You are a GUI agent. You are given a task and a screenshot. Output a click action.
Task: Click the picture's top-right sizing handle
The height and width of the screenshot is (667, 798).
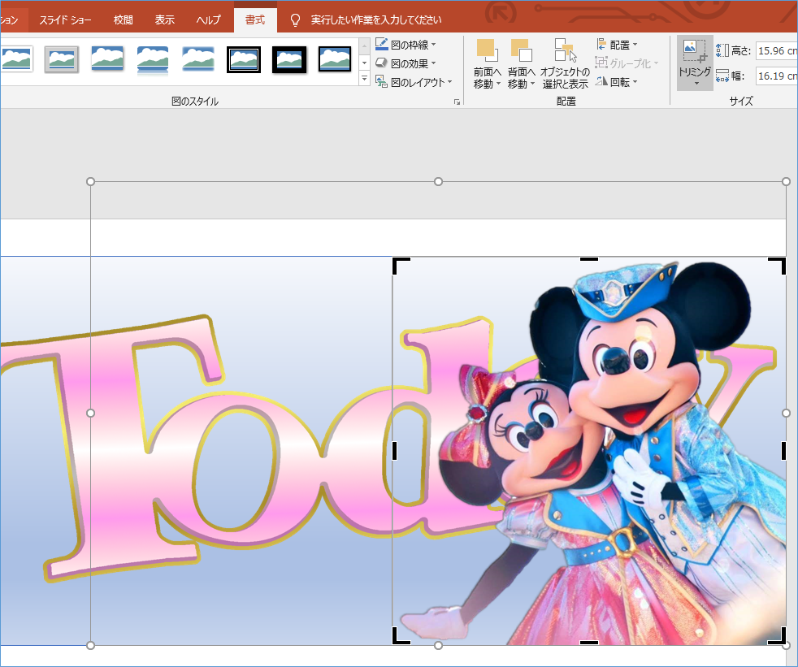786,182
